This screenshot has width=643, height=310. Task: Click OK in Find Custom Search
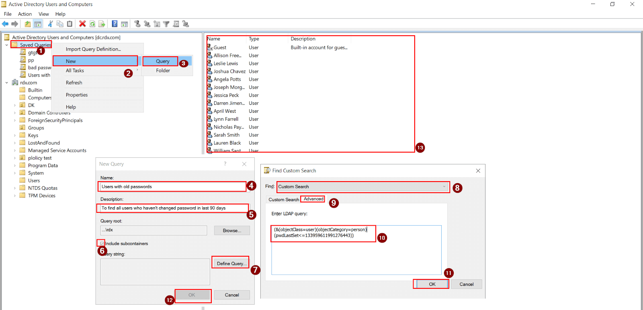(432, 284)
